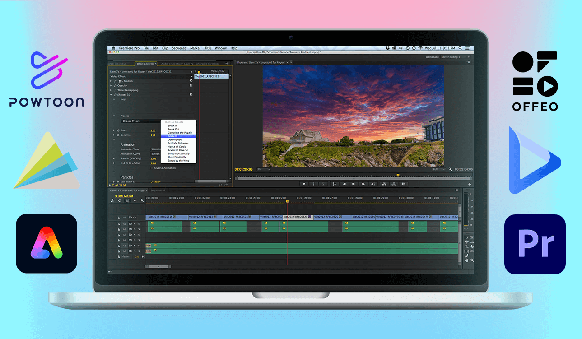582x339 pixels.
Task: Go to Out point in Program monitor
Action: point(372,184)
